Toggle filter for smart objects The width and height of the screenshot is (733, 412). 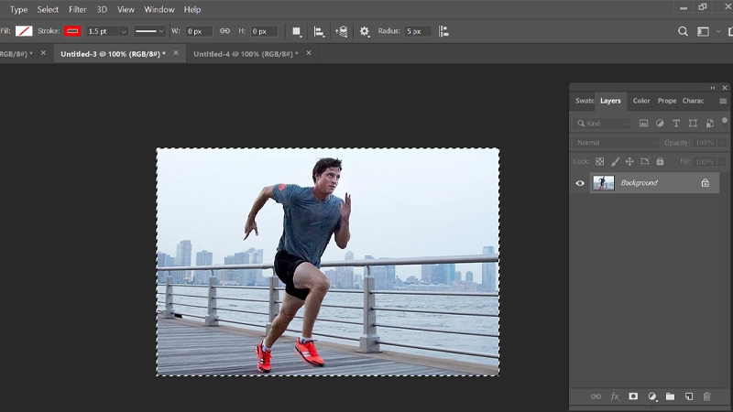(709, 124)
